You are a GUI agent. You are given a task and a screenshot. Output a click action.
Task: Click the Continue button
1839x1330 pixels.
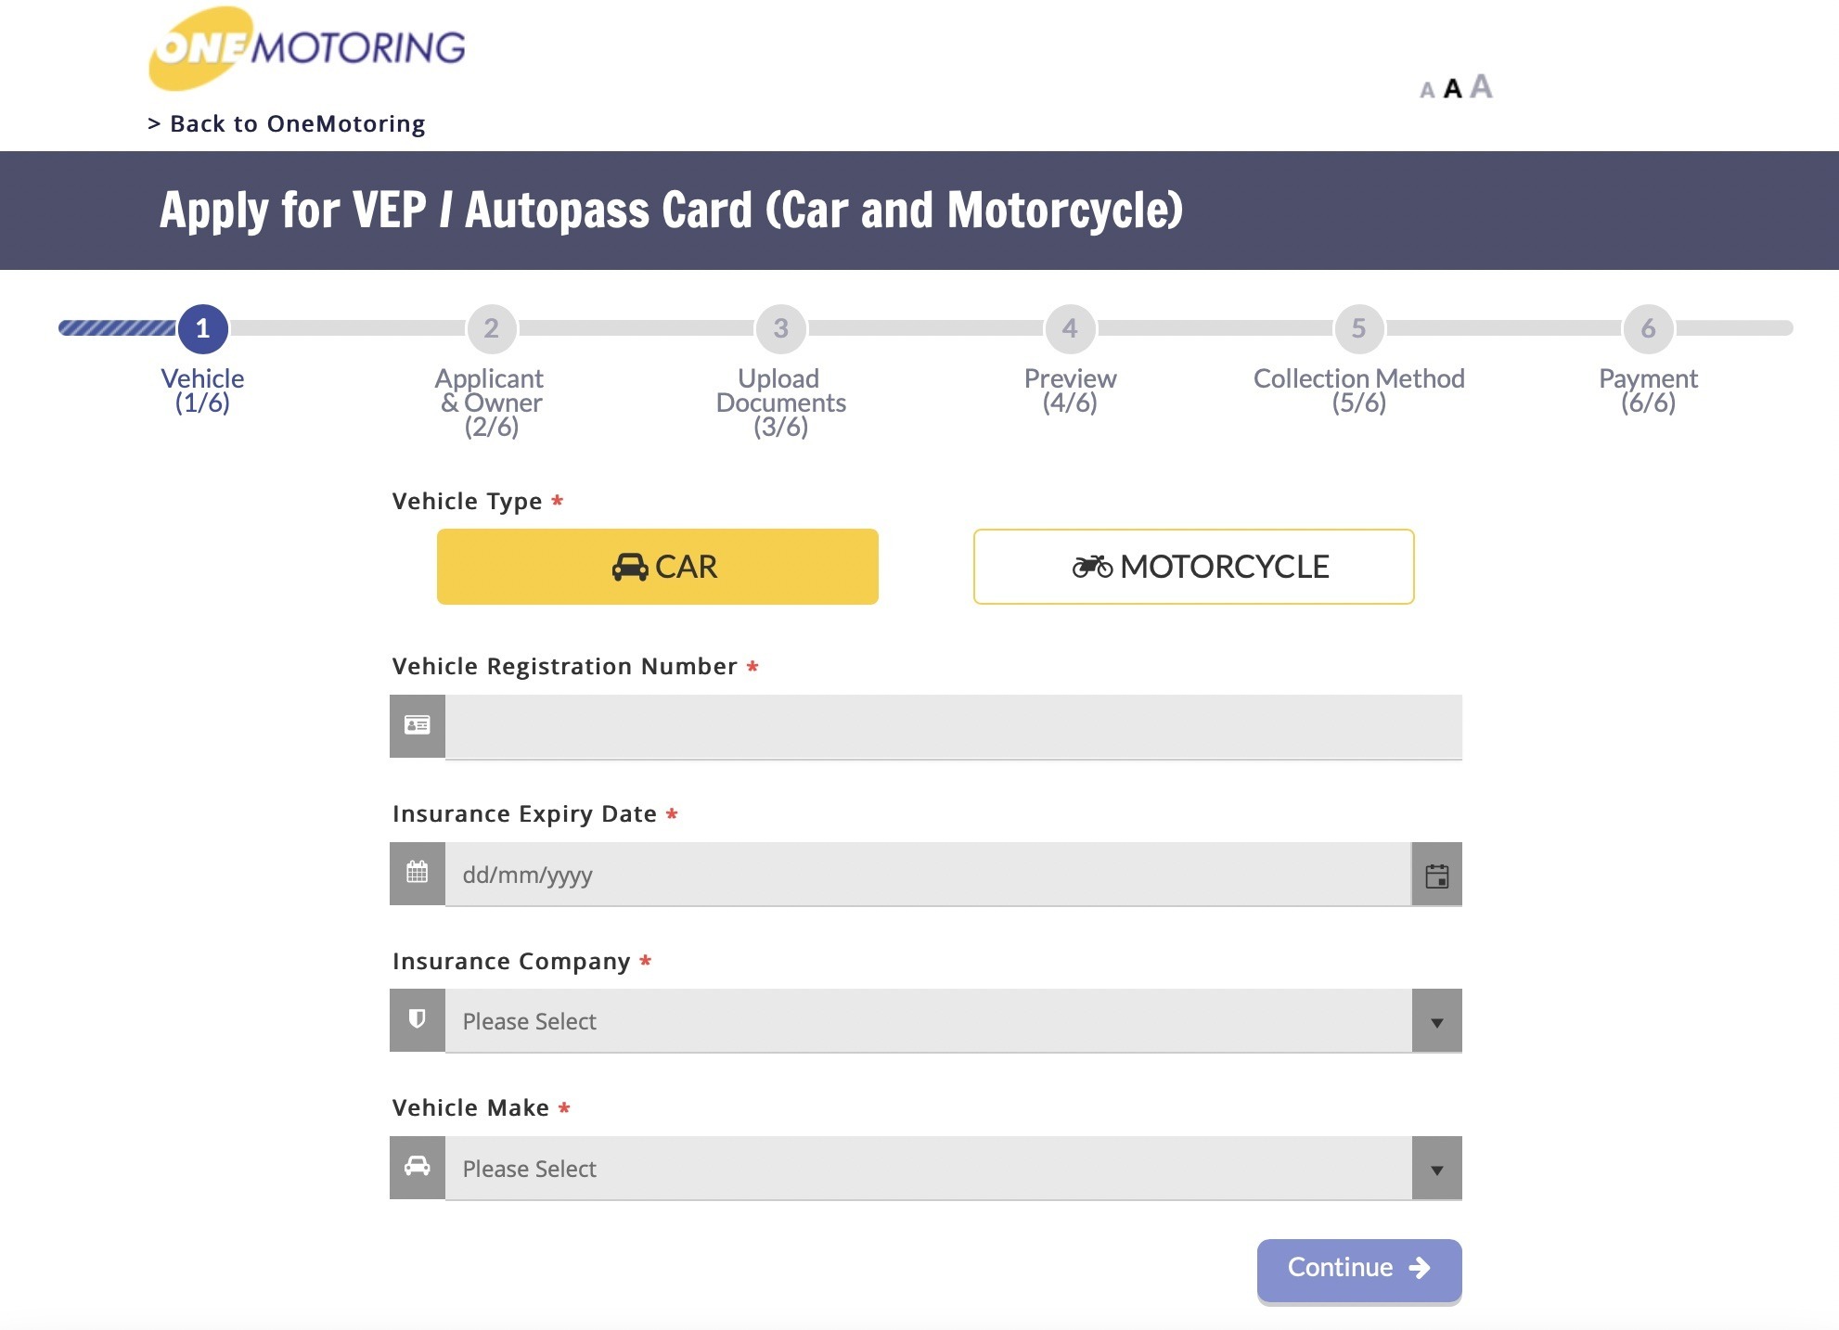pos(1358,1268)
